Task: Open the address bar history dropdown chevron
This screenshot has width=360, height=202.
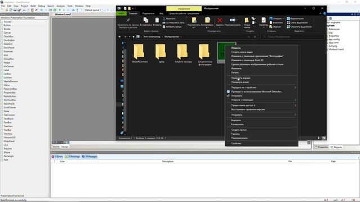Action: coord(249,36)
